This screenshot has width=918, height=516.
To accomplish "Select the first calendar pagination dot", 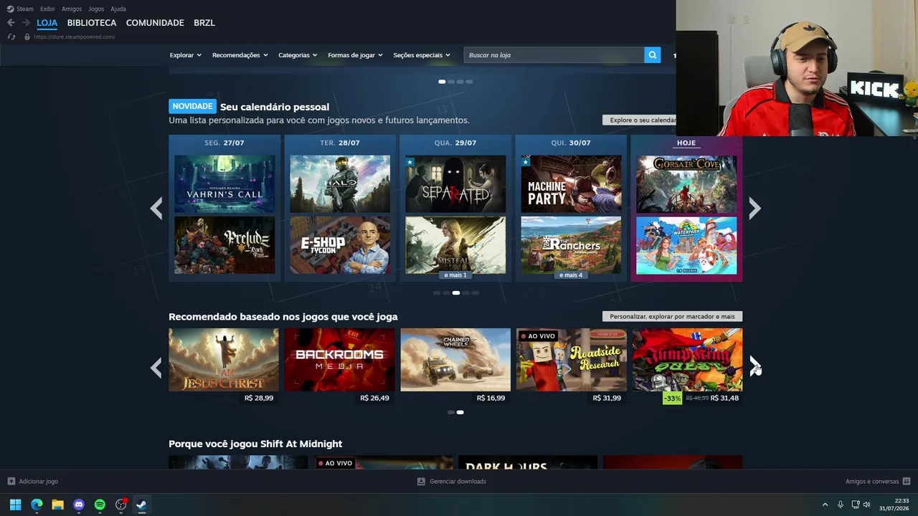I will click(x=437, y=293).
